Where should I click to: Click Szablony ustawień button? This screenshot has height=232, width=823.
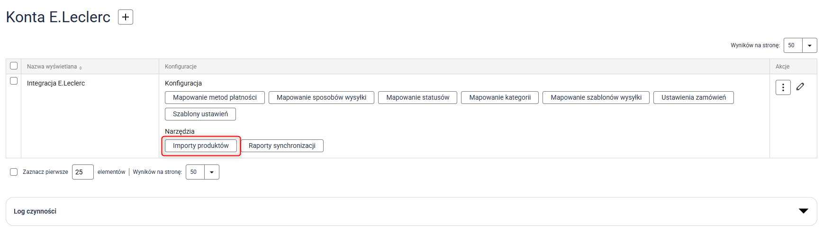pyautogui.click(x=200, y=114)
